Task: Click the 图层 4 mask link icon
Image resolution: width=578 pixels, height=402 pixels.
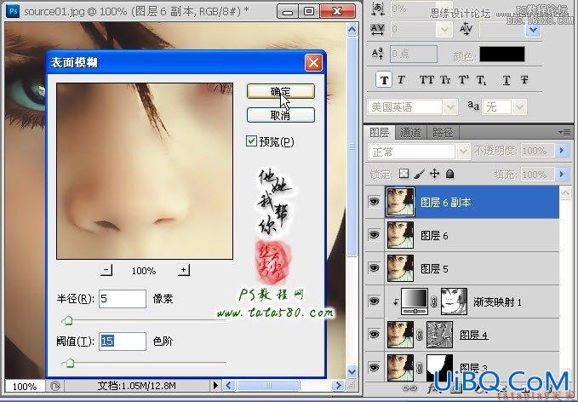Action: tap(420, 335)
